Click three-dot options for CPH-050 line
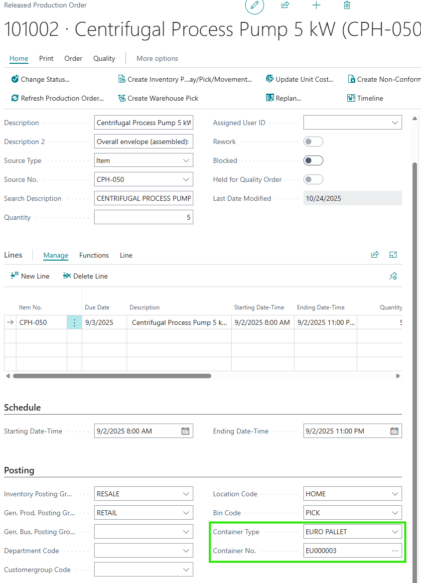The width and height of the screenshot is (421, 583). (74, 322)
